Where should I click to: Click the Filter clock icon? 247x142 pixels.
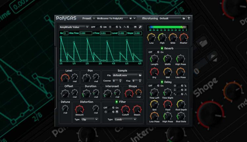[106, 112]
